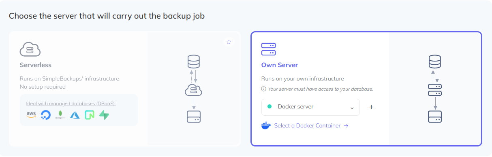Click the green status dot in server dropdown

[270, 107]
